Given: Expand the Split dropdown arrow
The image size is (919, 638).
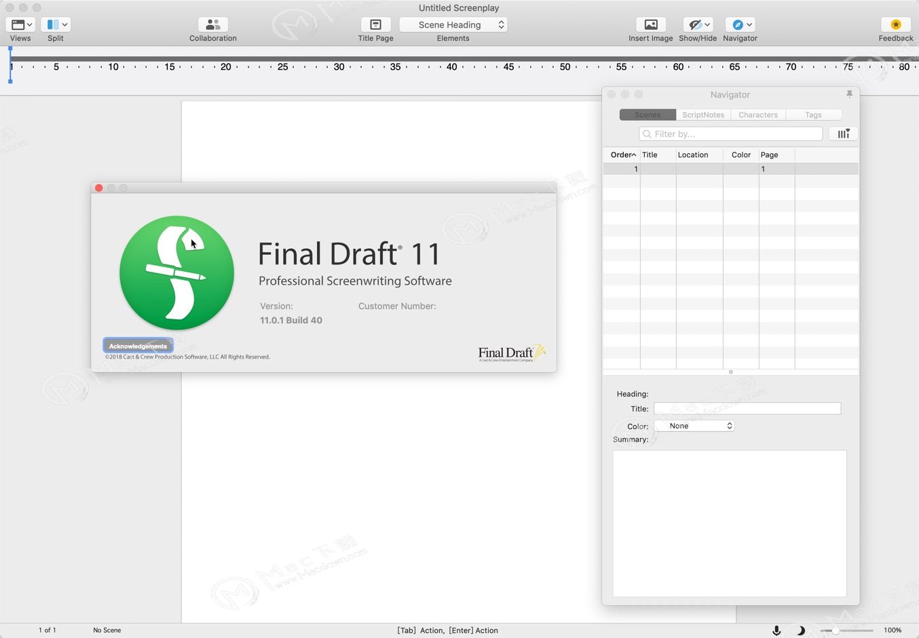Looking at the screenshot, I should (x=65, y=24).
